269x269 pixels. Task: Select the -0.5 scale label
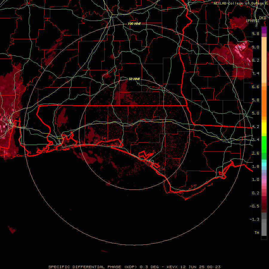254,206
